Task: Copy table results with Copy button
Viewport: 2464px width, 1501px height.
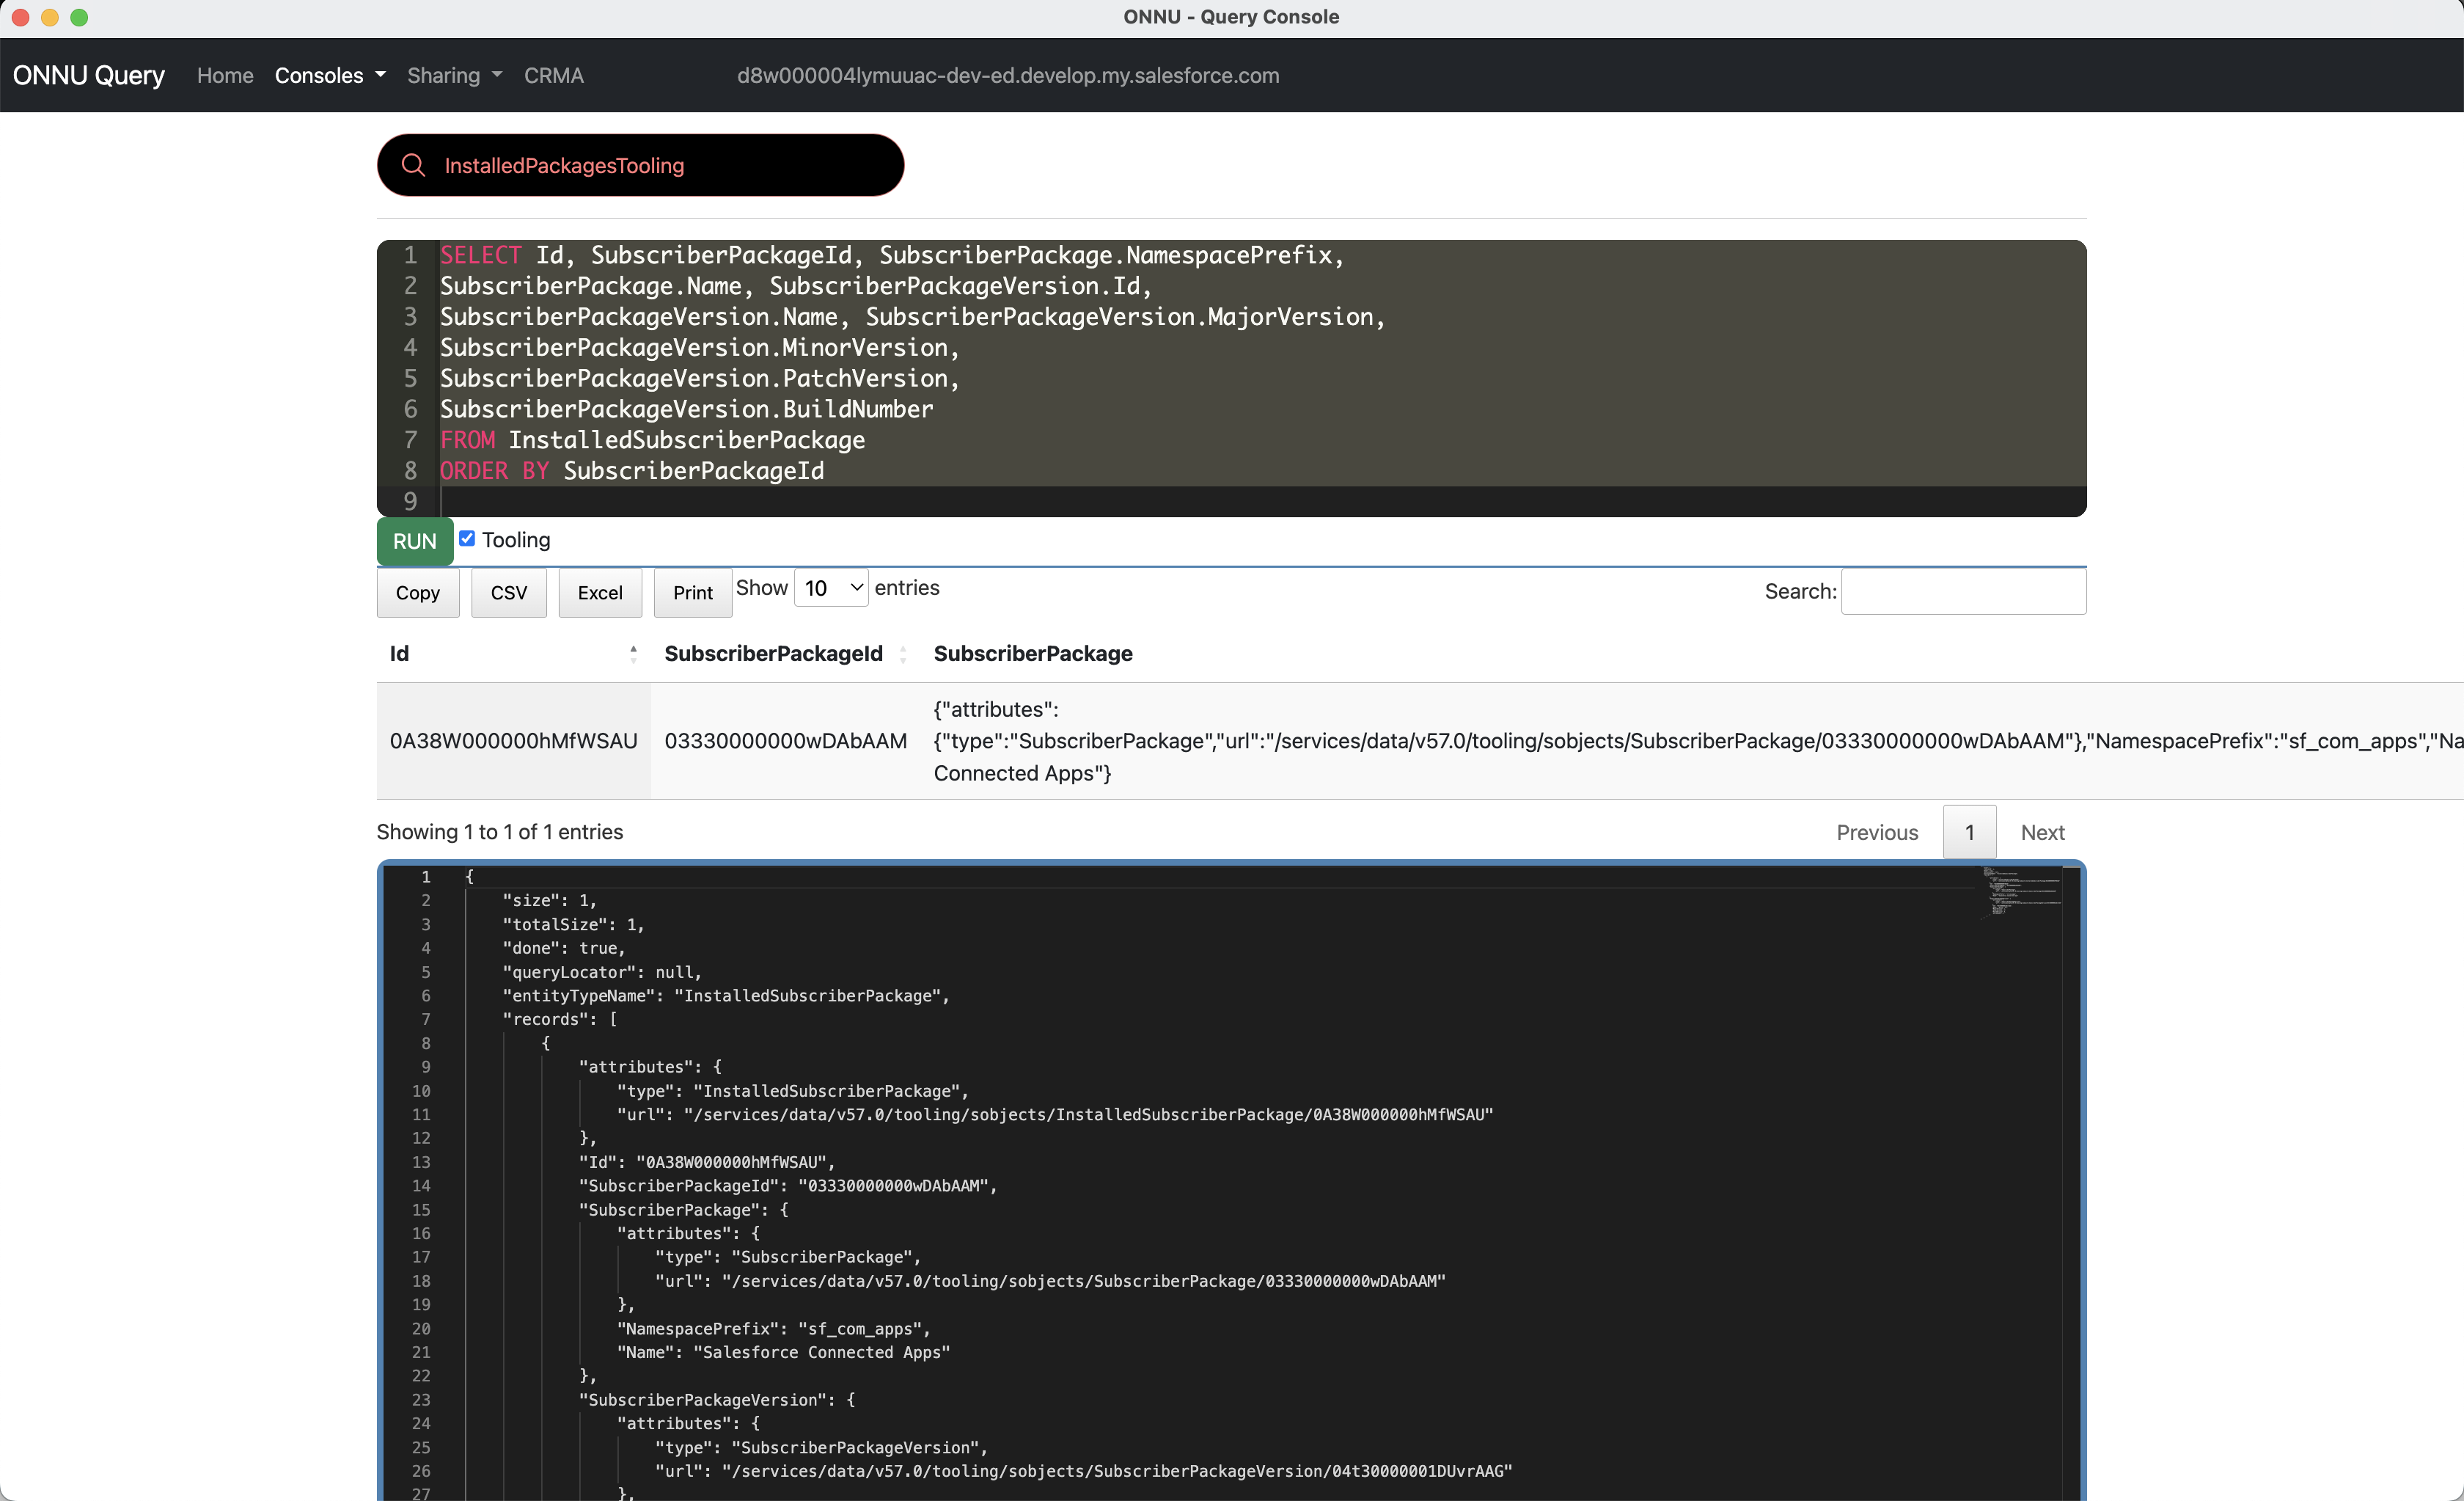Action: (x=418, y=592)
